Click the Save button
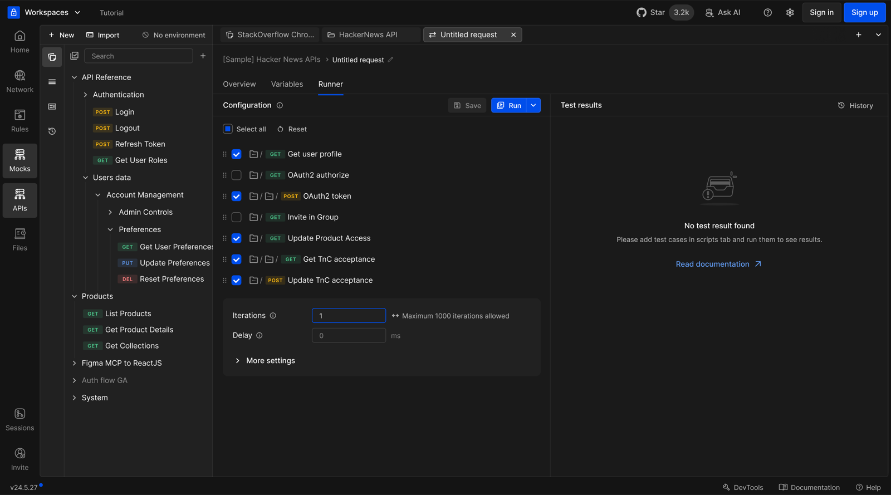Screen dimensions: 891x495 [467, 105]
